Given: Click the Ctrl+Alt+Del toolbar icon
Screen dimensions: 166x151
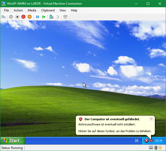Looking at the screenshot, I should (4, 17).
